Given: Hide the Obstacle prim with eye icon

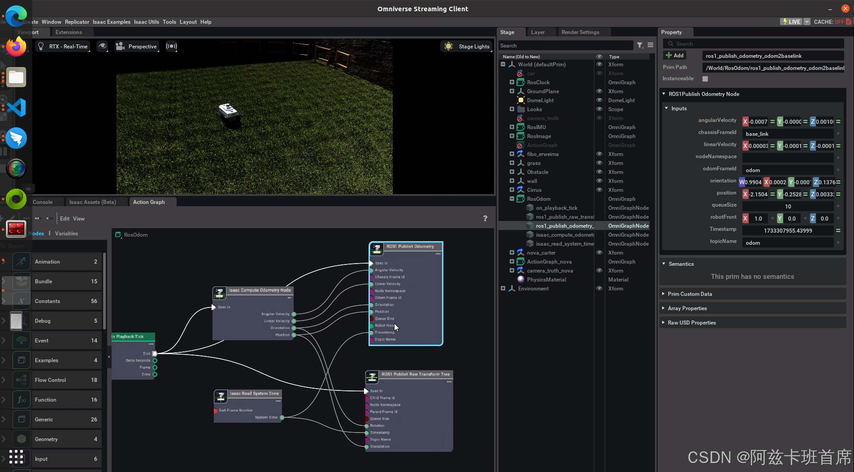Looking at the screenshot, I should coord(599,172).
